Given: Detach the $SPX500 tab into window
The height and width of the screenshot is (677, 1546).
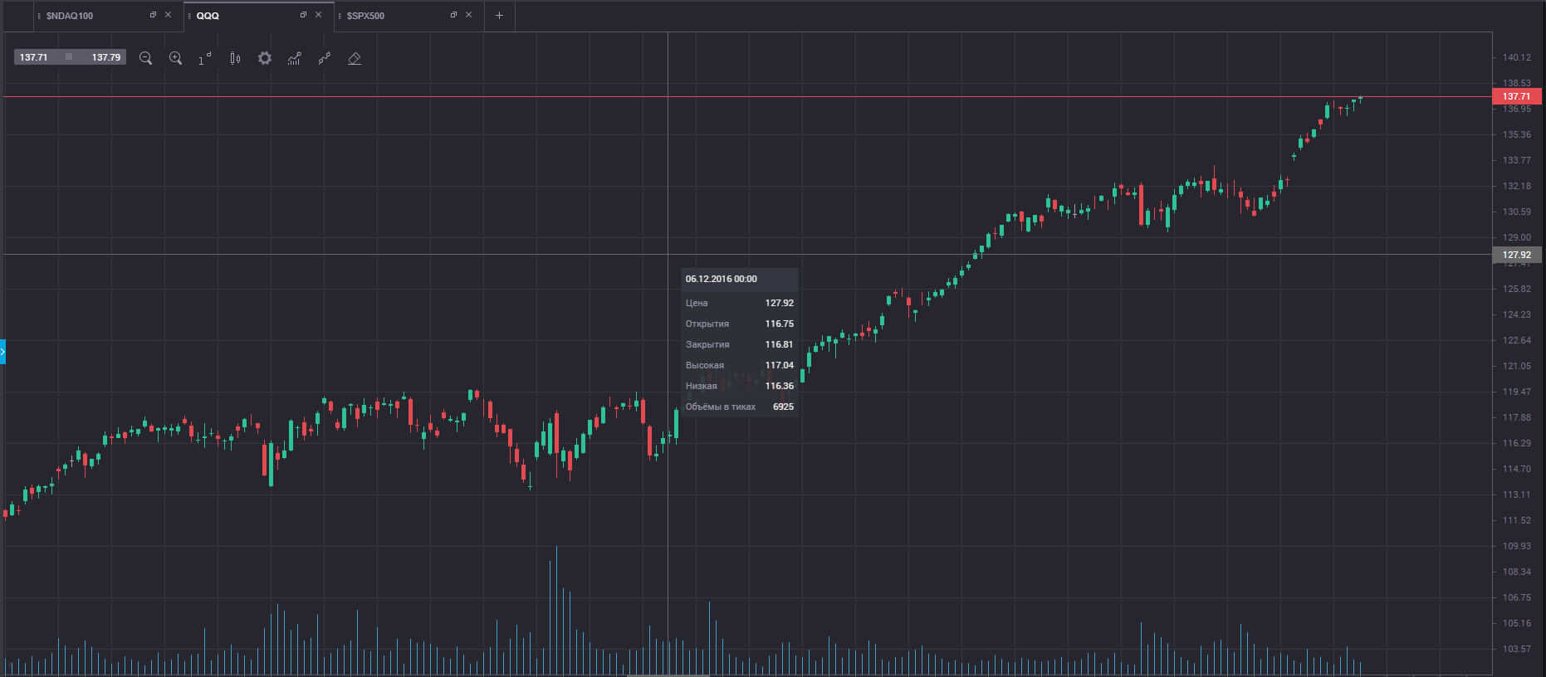Looking at the screenshot, I should tap(453, 15).
